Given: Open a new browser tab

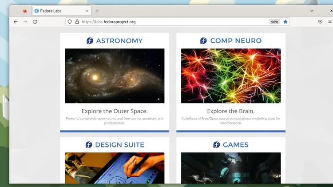Looking at the screenshot, I should (97, 11).
